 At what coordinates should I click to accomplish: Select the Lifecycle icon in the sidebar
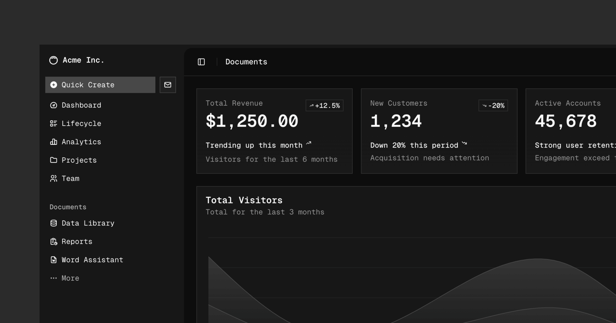tap(54, 123)
